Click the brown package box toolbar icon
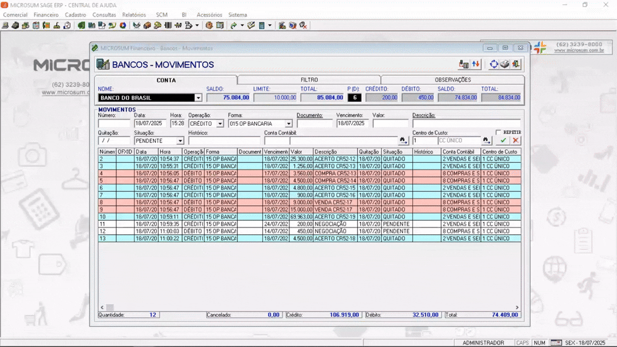This screenshot has height=347, width=617. (147, 25)
